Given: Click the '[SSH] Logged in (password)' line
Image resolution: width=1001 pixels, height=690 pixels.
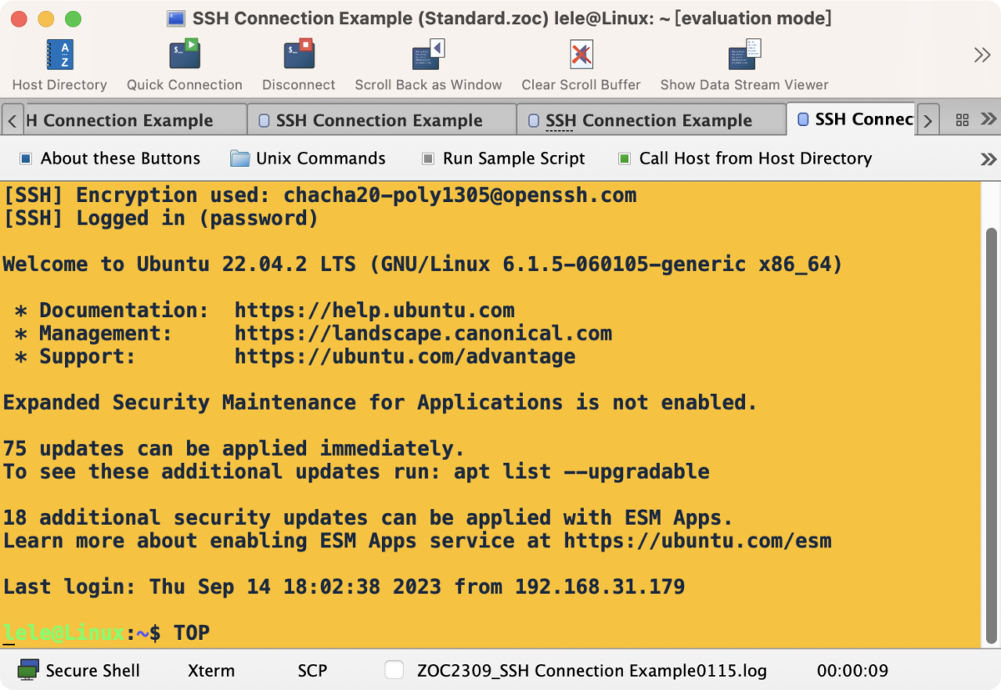Looking at the screenshot, I should click(161, 219).
